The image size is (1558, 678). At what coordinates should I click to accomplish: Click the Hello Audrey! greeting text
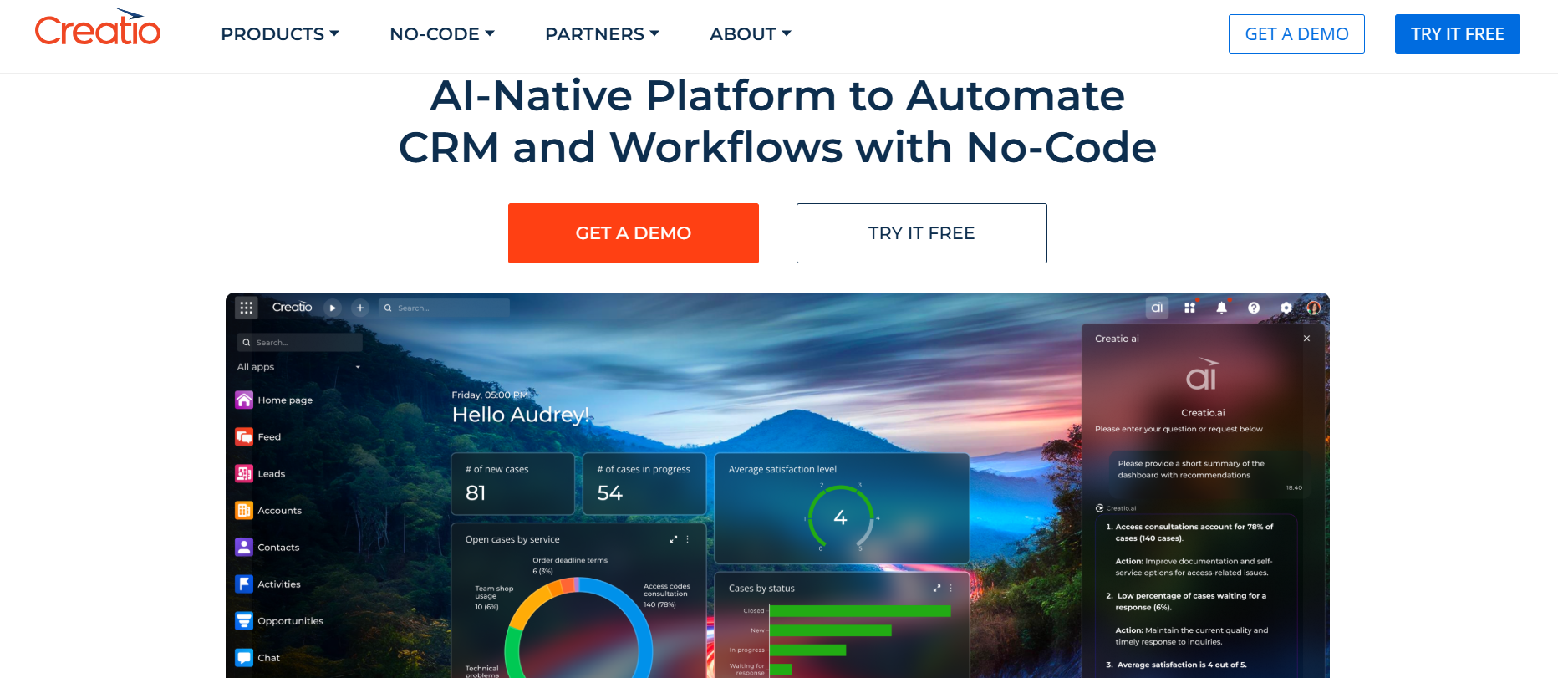(521, 415)
